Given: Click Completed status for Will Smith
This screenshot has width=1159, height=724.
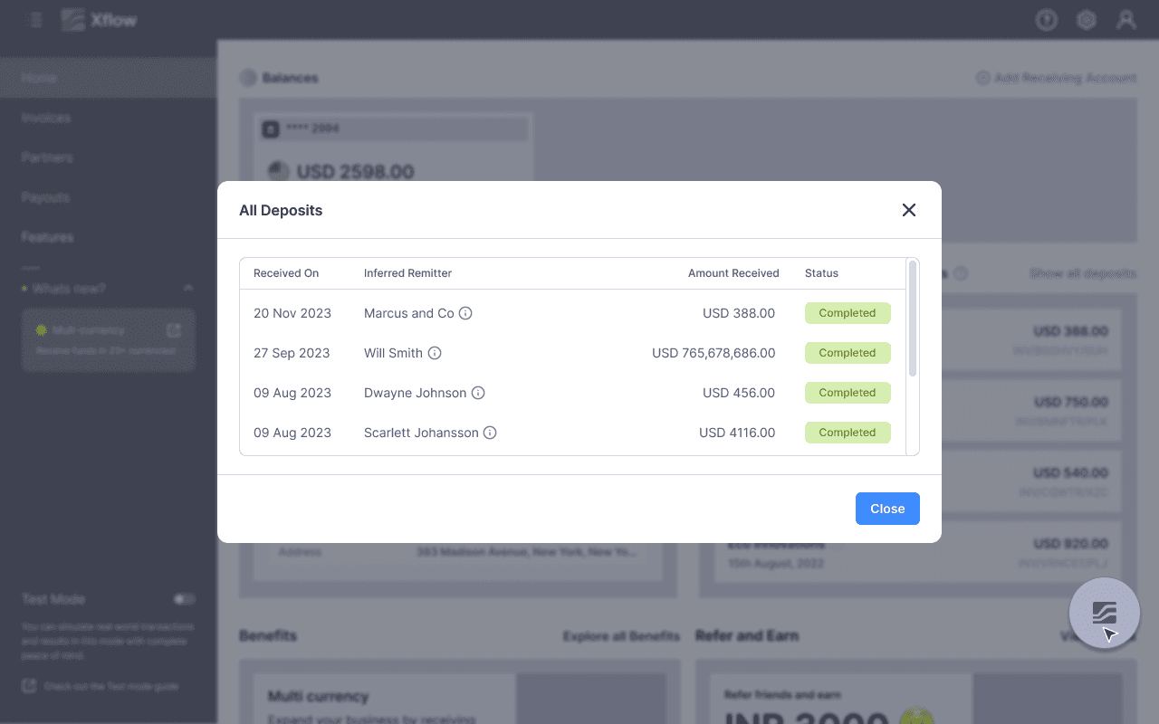Looking at the screenshot, I should click(848, 353).
